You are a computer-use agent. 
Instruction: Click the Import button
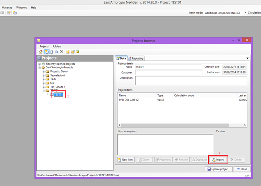(218, 160)
